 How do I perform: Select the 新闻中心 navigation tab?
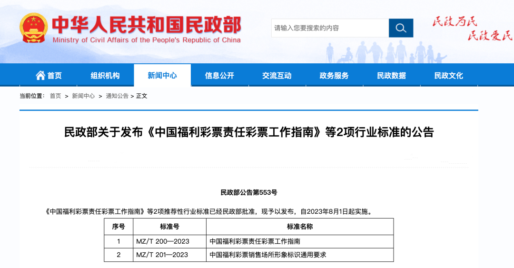click(x=162, y=75)
